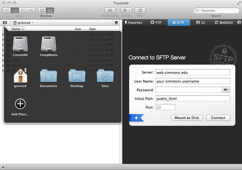The width and height of the screenshot is (242, 170).
Task: Open Quick Look eye button
Action: tap(110, 10)
